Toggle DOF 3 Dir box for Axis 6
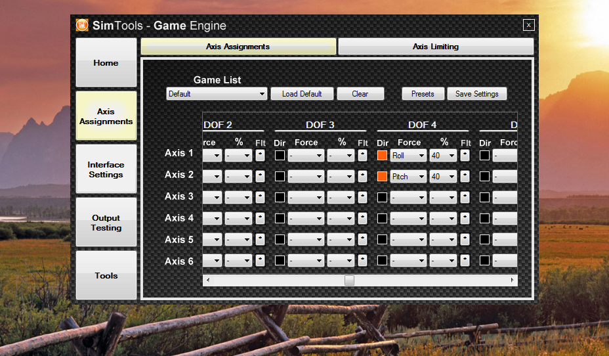The height and width of the screenshot is (356, 609). pos(280,260)
